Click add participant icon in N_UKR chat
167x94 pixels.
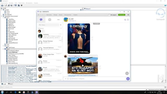pos(125,20)
